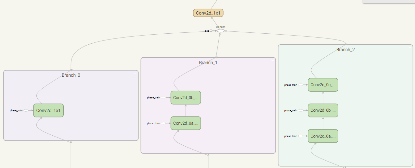415x168 pixels.
Task: Click phase_train feeding Conv2d_0c in Branch_2
Action: pos(301,85)
